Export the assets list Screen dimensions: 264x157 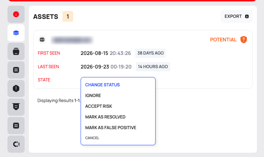(237, 16)
